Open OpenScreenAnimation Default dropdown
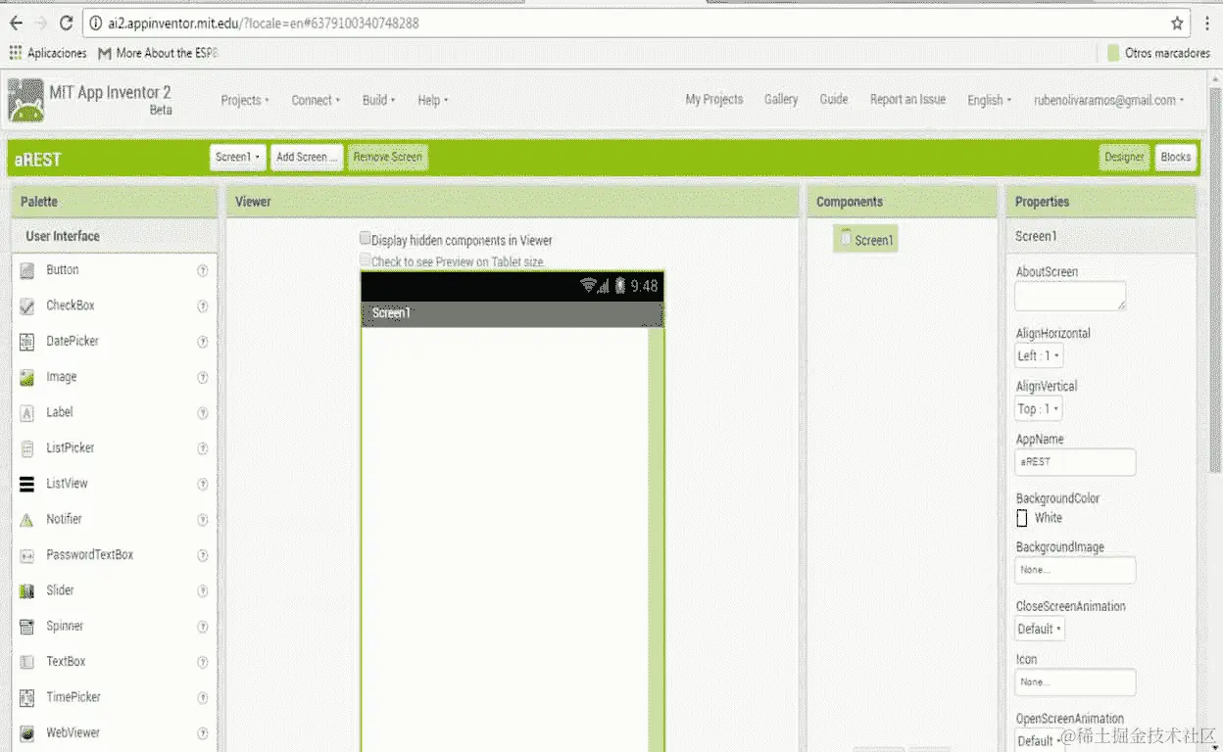This screenshot has height=752, width=1223. coord(1041,741)
